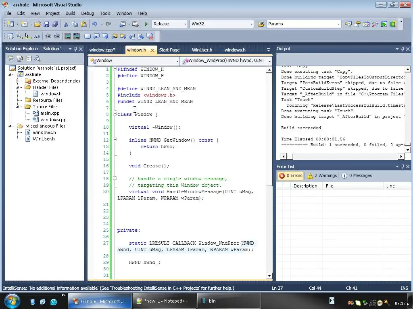Pin or unpin the Error List panel

(403, 167)
